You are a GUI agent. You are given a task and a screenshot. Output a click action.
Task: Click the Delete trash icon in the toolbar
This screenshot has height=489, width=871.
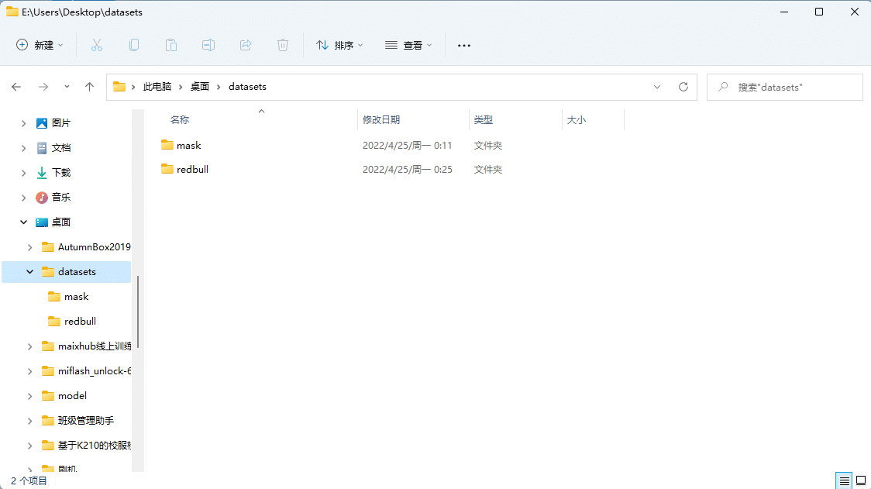point(282,45)
